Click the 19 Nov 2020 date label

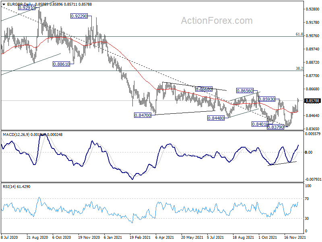(x=89, y=237)
